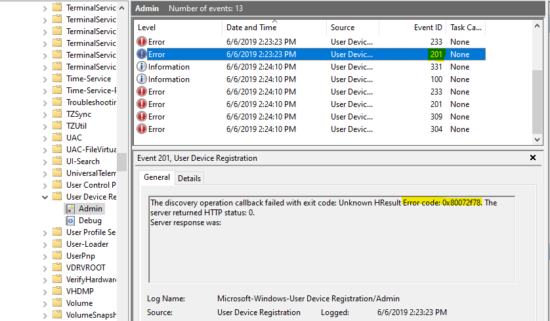This screenshot has height=321, width=550.
Task: Click the Time-Service folder icon
Action: pos(57,79)
